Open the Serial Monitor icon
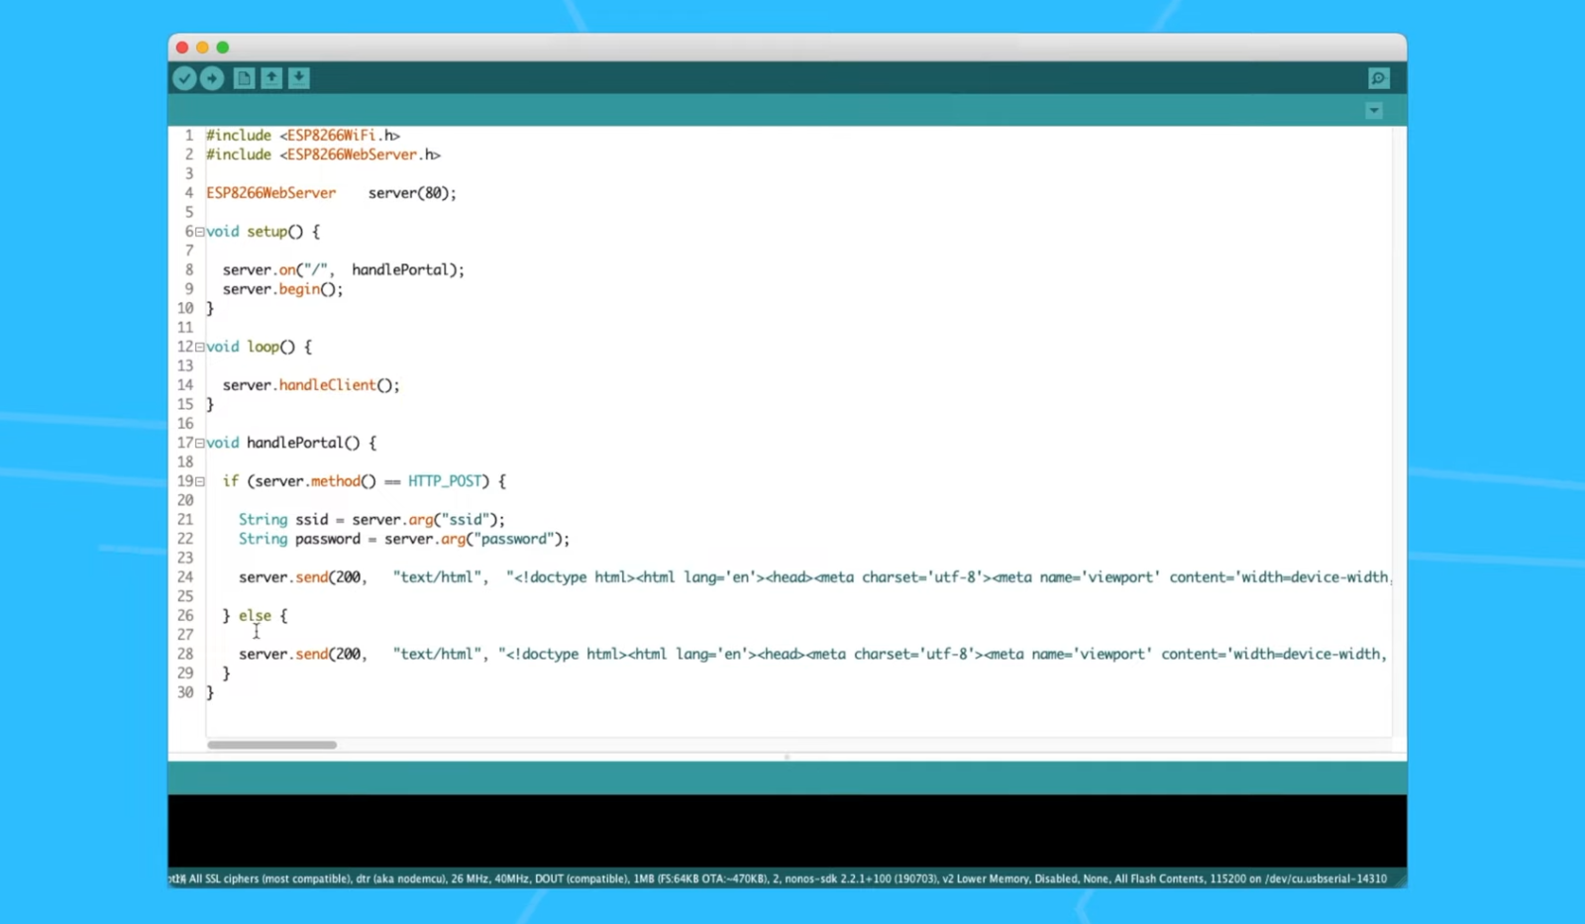This screenshot has height=924, width=1585. [x=1378, y=78]
